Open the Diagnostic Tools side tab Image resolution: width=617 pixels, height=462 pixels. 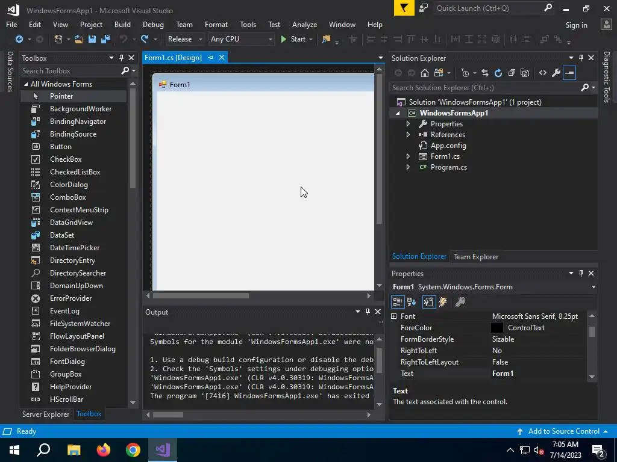click(x=607, y=77)
